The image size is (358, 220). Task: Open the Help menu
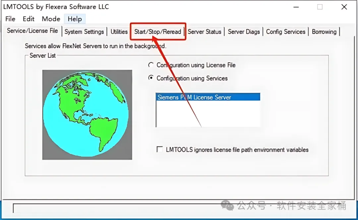click(75, 19)
